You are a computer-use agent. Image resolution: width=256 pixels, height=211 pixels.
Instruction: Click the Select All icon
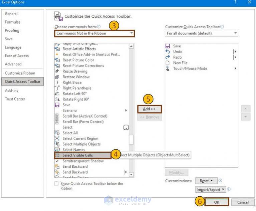(x=57, y=133)
